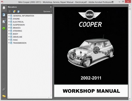The height and width of the screenshot is (101, 132).
Task: Expand the ENGINE bookmark
Action: click(9, 19)
